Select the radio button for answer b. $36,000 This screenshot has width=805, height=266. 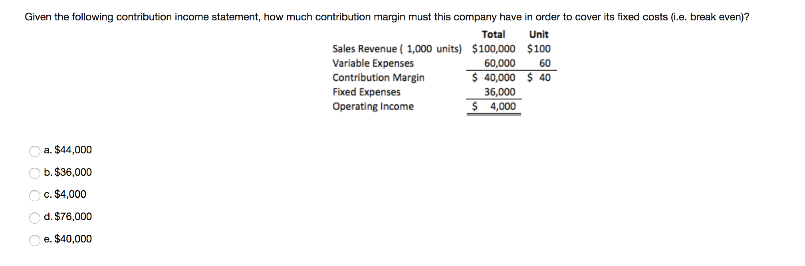[34, 173]
